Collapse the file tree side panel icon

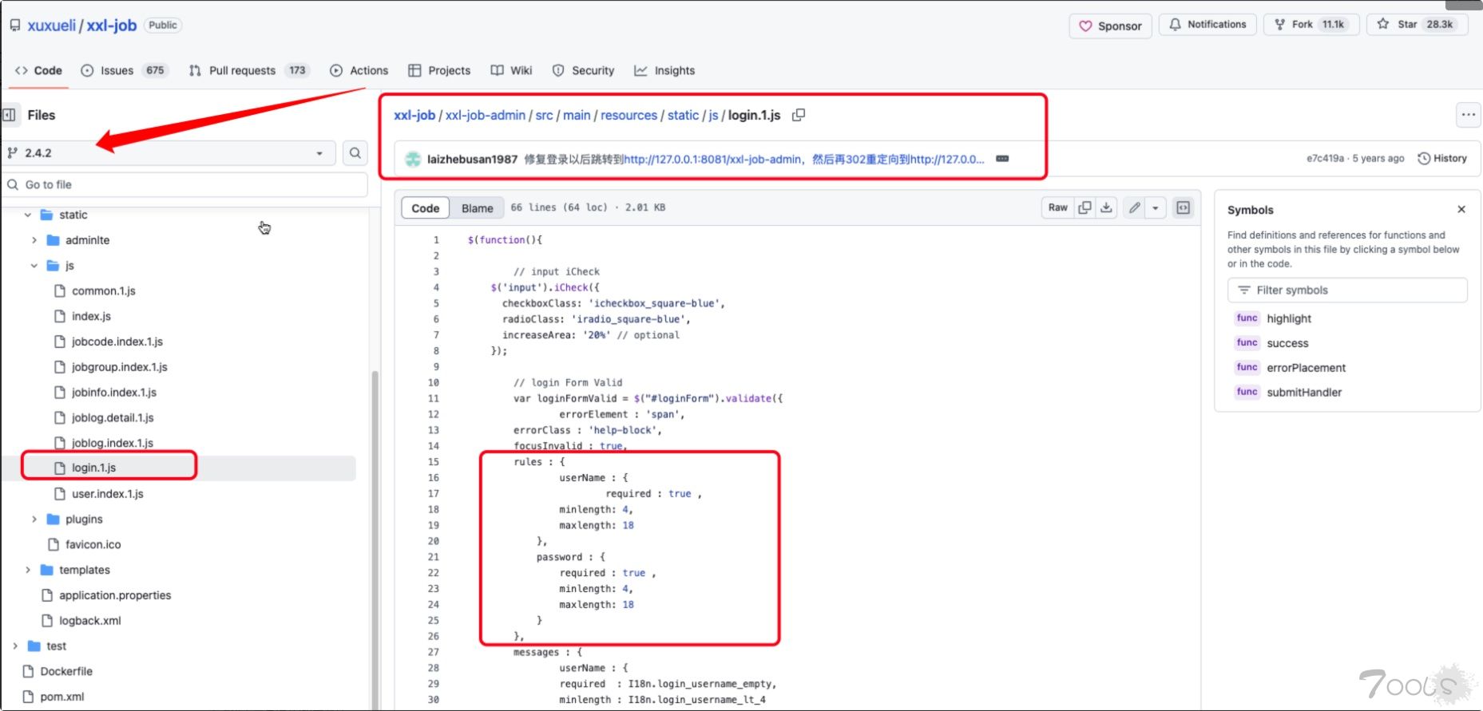click(10, 115)
